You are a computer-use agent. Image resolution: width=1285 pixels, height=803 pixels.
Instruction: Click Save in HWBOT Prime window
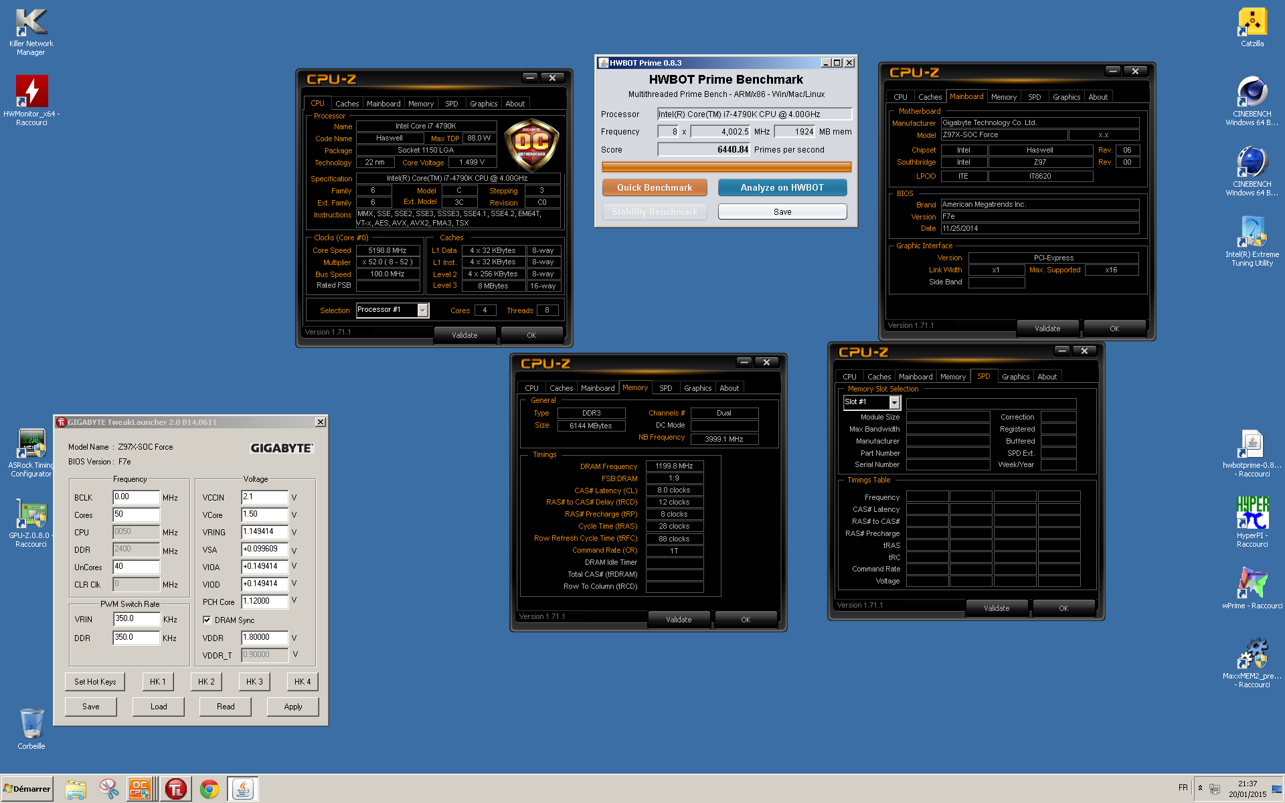(782, 211)
